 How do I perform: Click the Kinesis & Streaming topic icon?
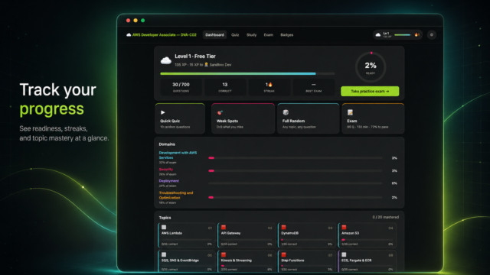coord(224,254)
